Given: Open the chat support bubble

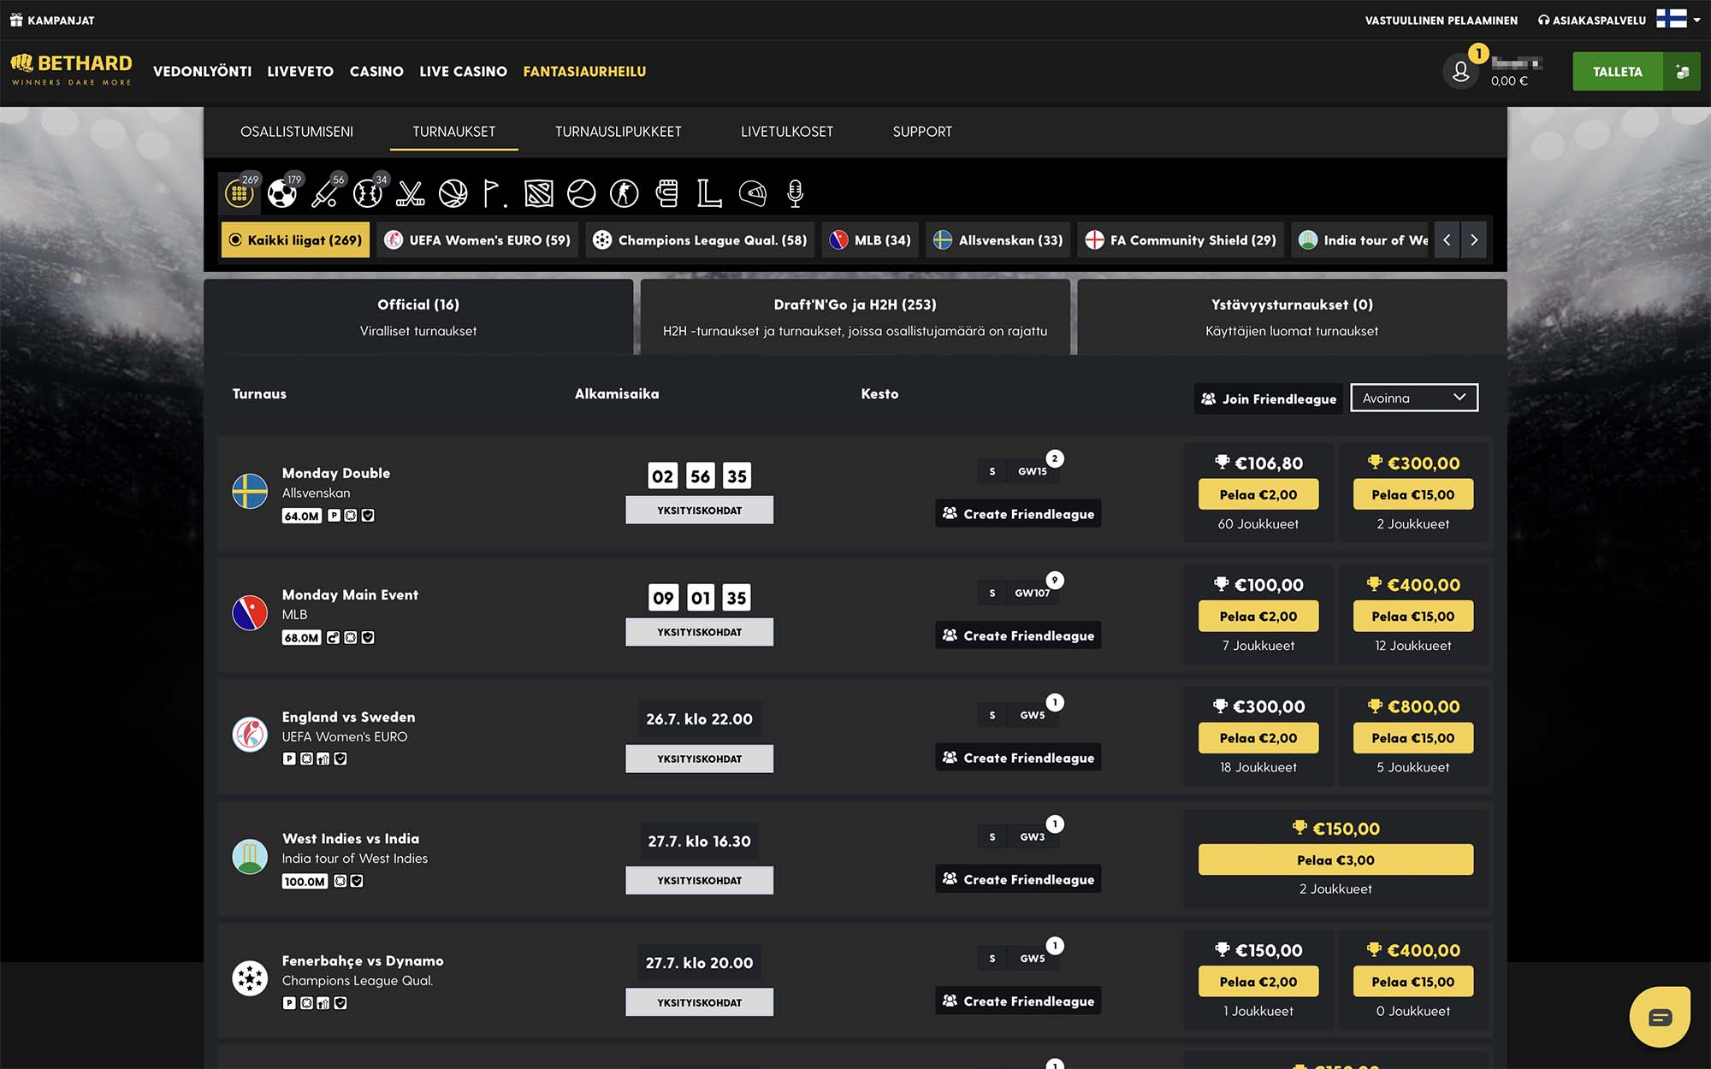Looking at the screenshot, I should coord(1660,1017).
